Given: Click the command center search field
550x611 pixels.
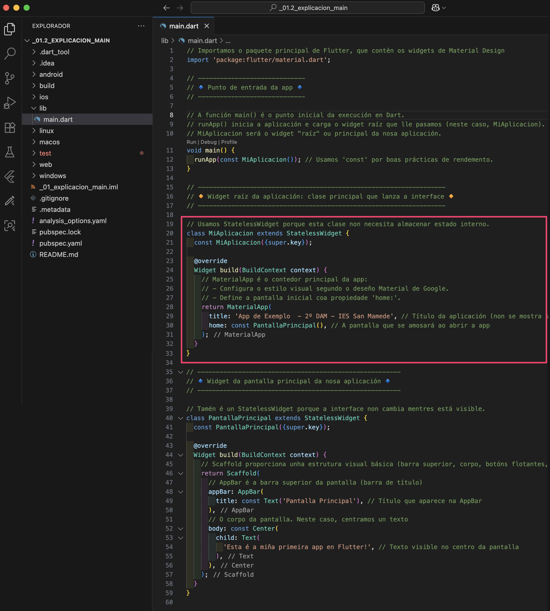Looking at the screenshot, I should tap(307, 8).
